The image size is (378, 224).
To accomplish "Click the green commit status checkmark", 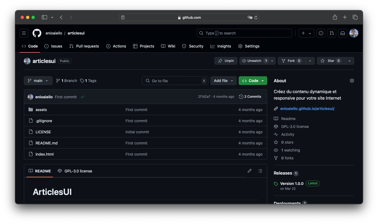I will pyautogui.click(x=83, y=97).
